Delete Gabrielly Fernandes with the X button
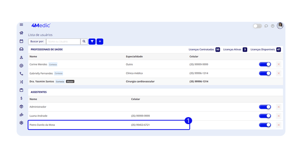 tap(279, 73)
